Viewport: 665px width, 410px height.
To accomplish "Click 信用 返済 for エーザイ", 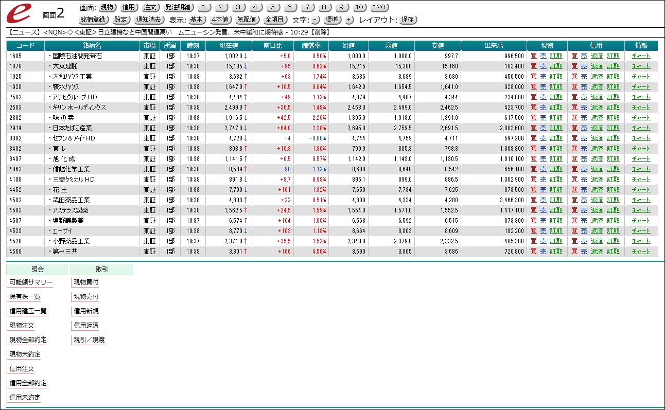I will 597,231.
